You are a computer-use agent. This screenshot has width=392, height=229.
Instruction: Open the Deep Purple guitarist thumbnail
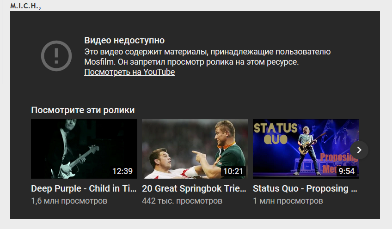pyautogui.click(x=84, y=149)
